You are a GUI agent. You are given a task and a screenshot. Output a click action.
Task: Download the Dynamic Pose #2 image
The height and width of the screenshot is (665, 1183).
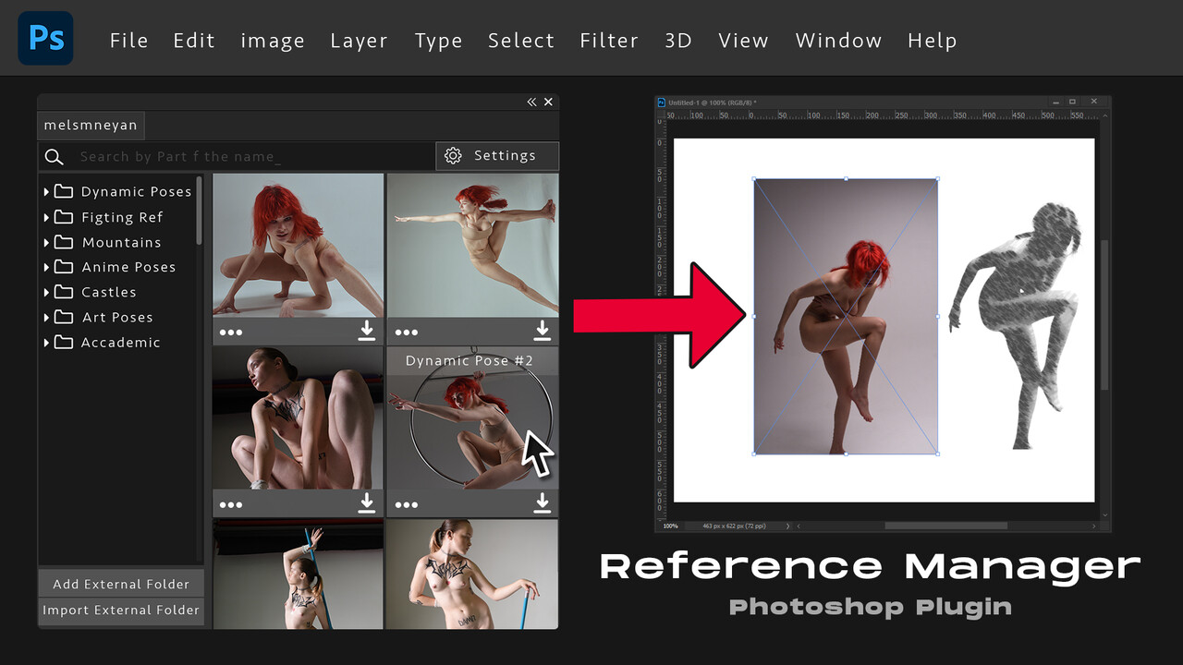pyautogui.click(x=542, y=503)
